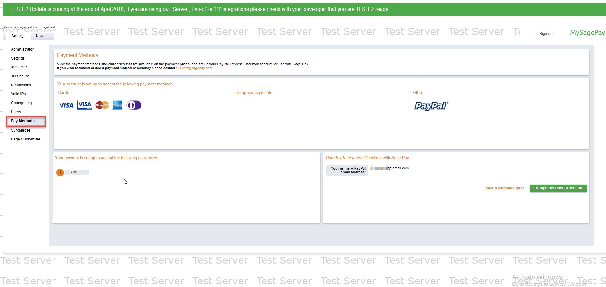Switch to the News tab
This screenshot has width=606, height=287.
(41, 36)
